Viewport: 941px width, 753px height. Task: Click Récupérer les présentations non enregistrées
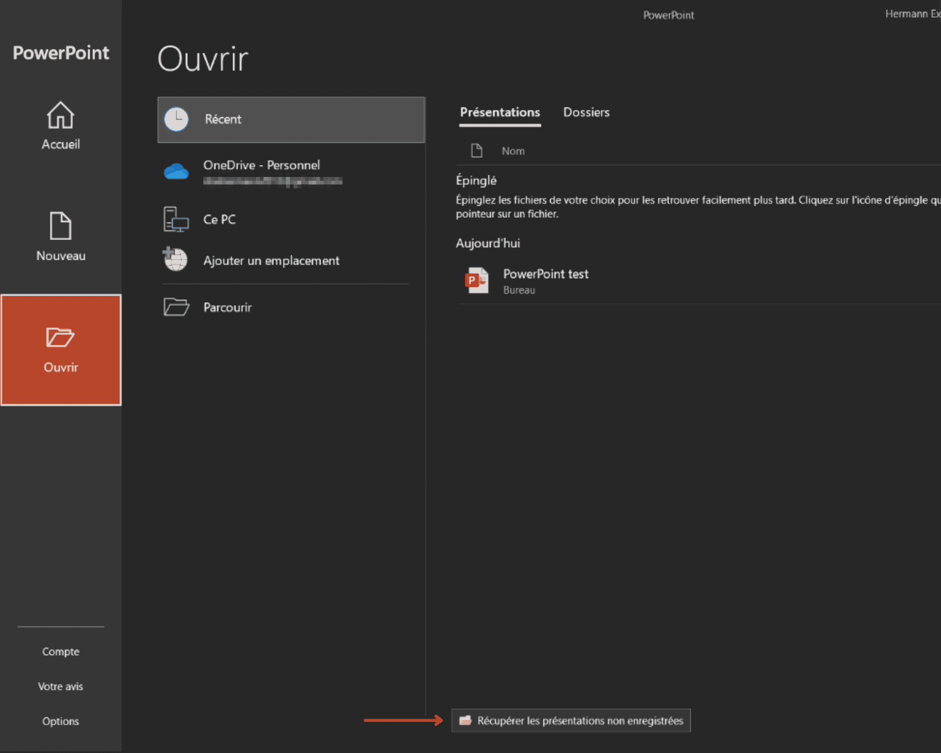click(571, 721)
